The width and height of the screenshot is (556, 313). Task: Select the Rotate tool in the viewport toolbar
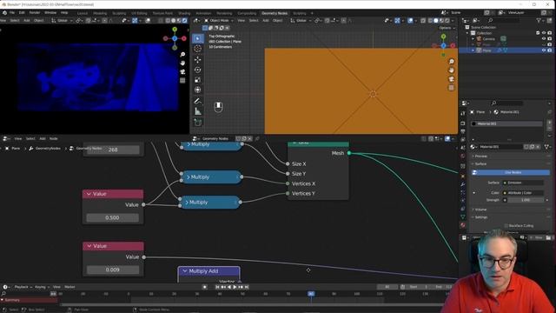198,70
